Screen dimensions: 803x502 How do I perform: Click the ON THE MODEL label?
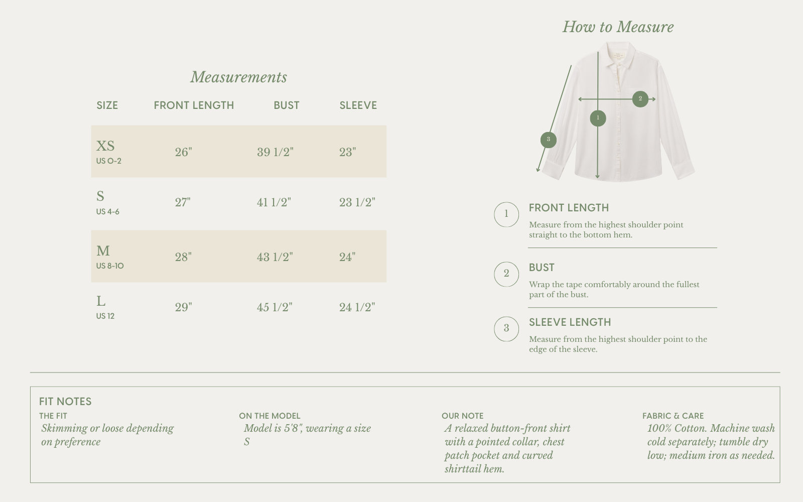pos(270,416)
